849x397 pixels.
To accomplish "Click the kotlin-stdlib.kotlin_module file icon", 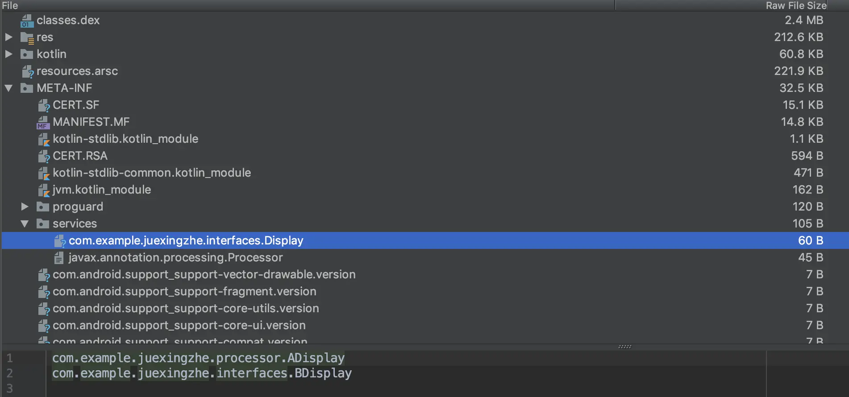I will (43, 139).
